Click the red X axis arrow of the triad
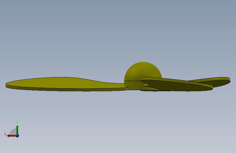Viewport: 236px width, 153px height. coord(12,136)
